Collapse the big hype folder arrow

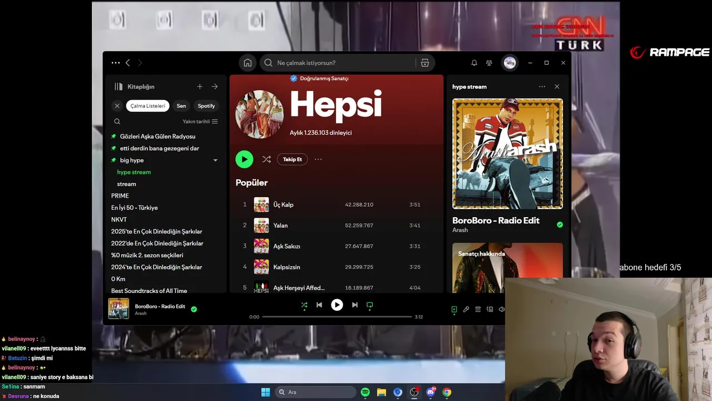tap(215, 160)
